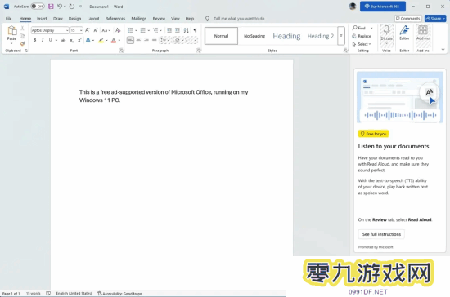This screenshot has width=450, height=297.
Task: Toggle show paragraph marks
Action: (196, 30)
